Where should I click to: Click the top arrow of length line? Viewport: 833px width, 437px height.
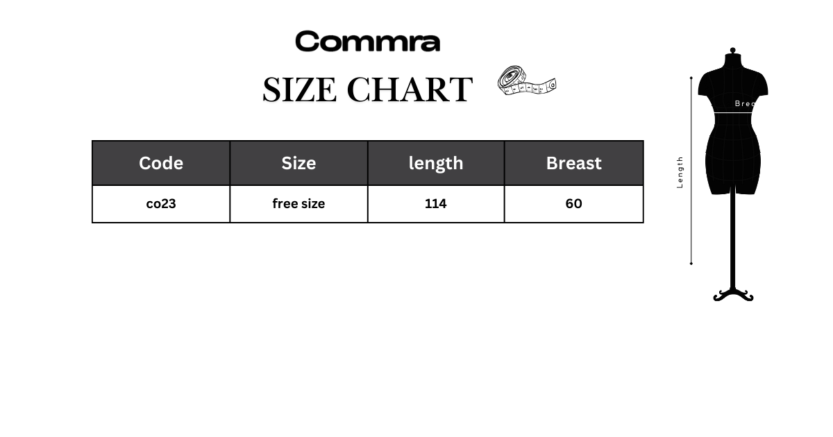tap(691, 78)
